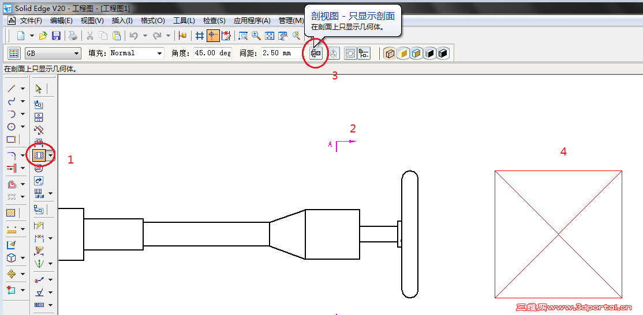Toggle the section-only display button
Screen dimensions: 643x315
pos(315,54)
